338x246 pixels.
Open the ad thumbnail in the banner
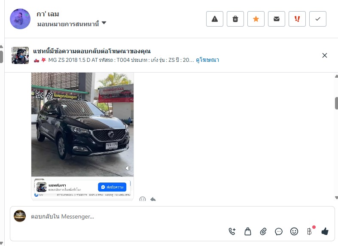tap(20, 55)
